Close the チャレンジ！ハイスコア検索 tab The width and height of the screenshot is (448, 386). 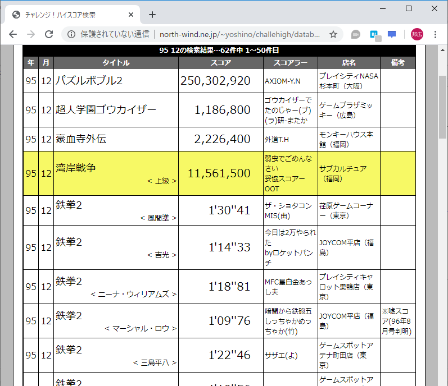point(131,15)
